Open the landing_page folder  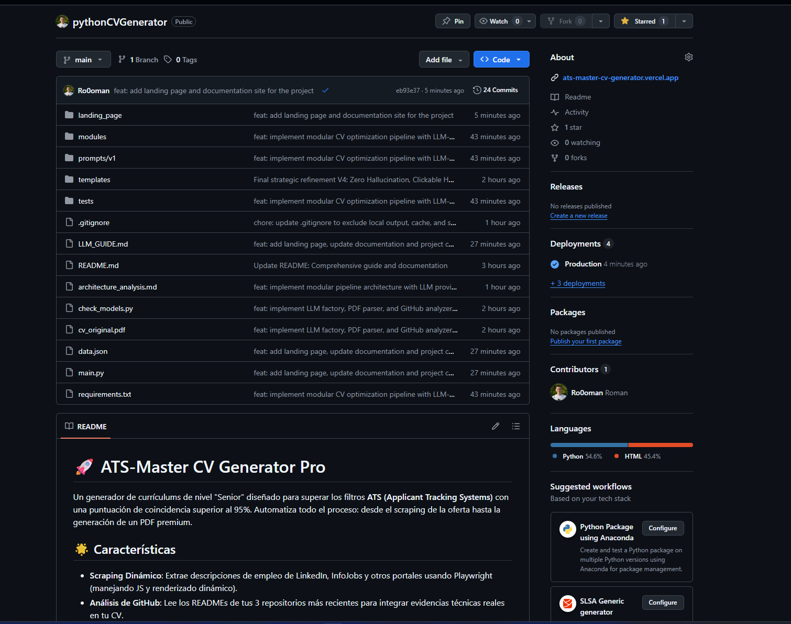tap(100, 115)
